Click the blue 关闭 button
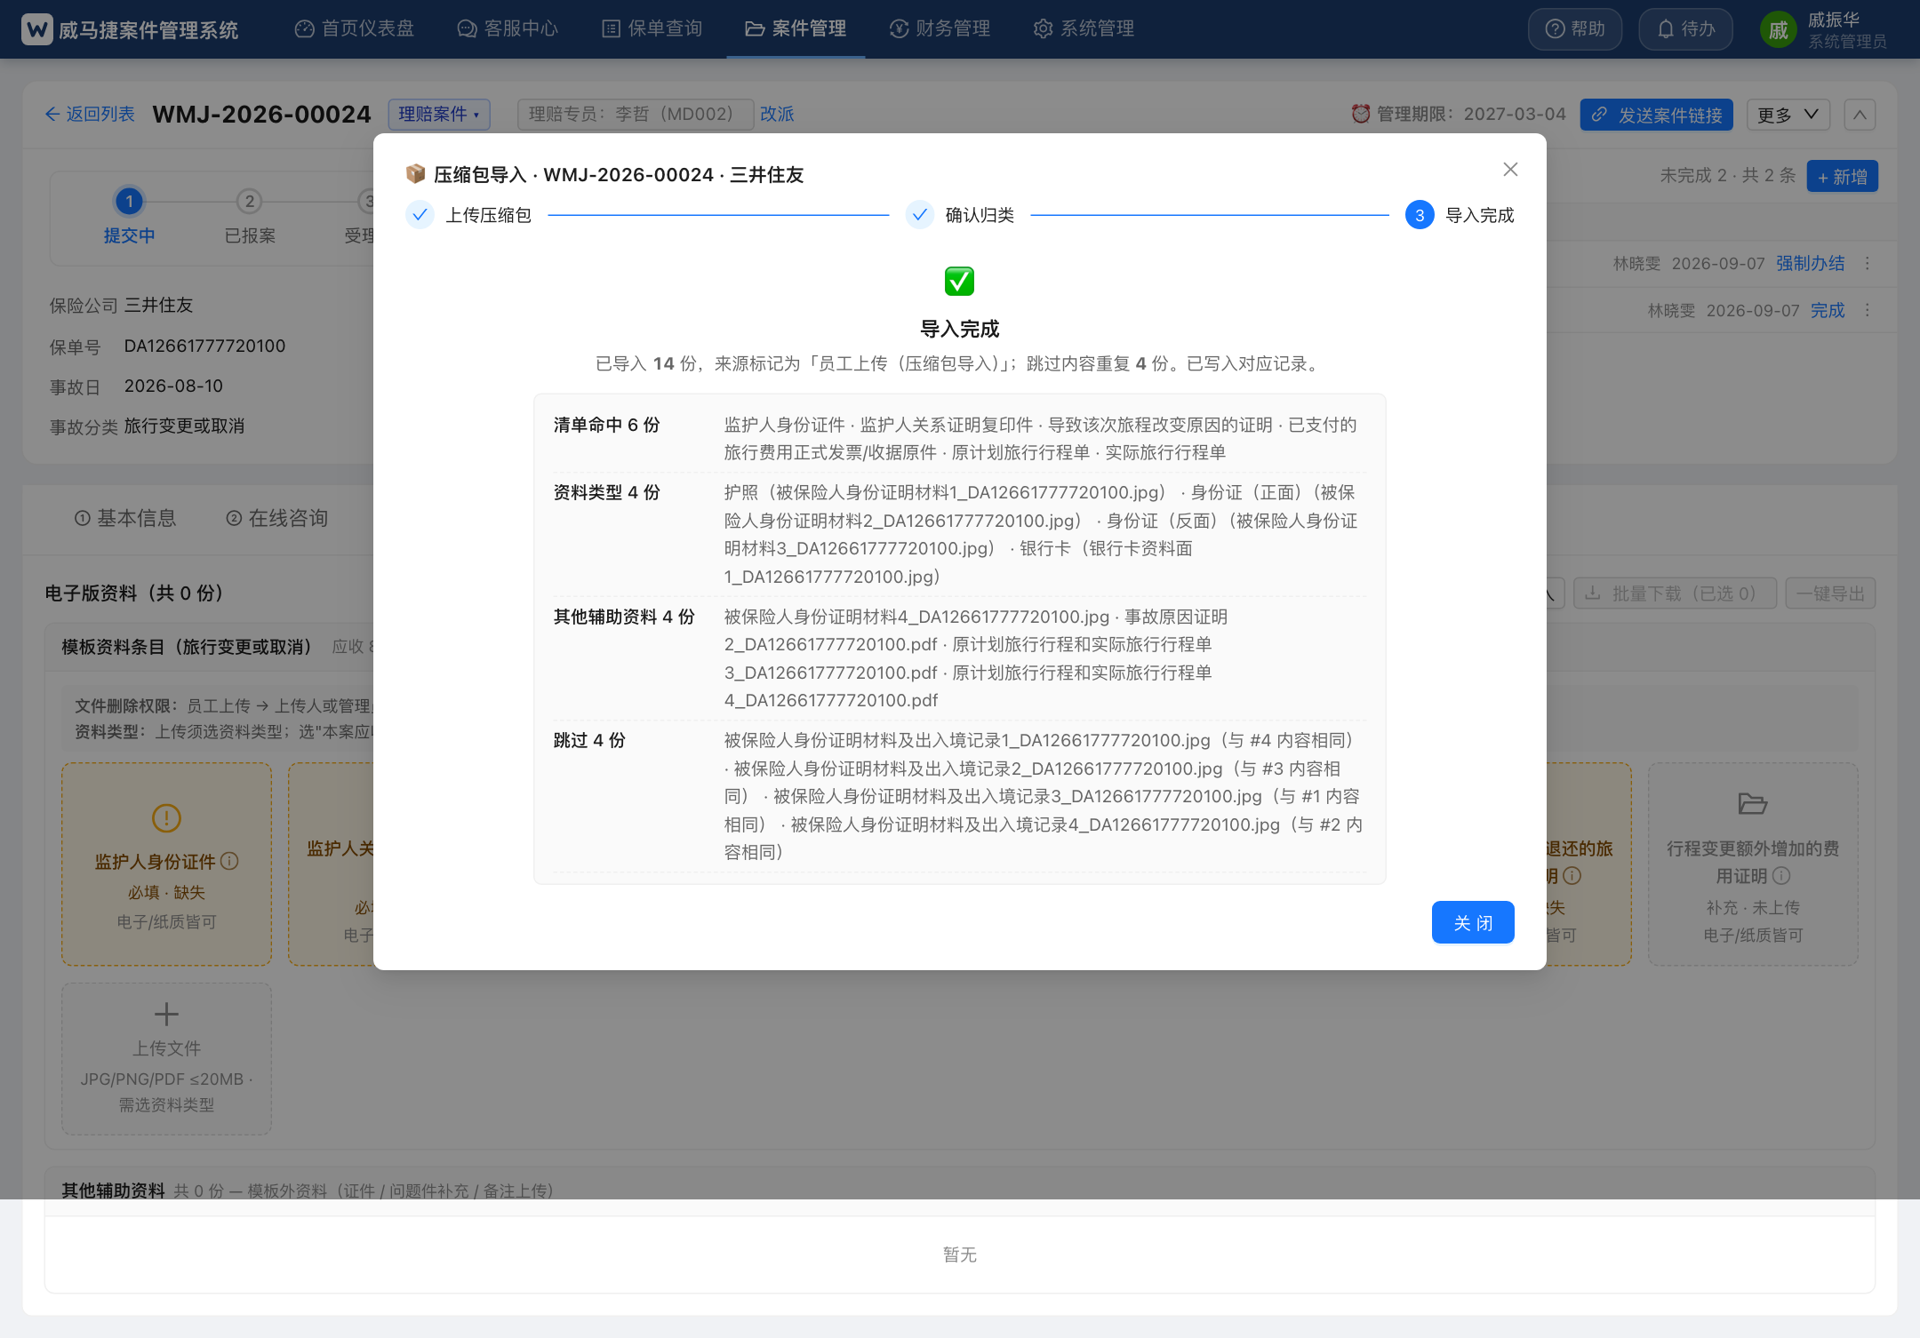 [x=1473, y=923]
